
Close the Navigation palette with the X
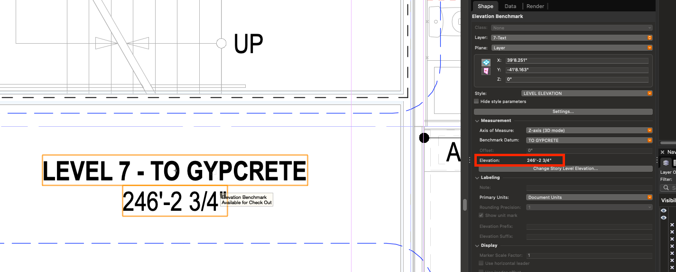click(663, 152)
